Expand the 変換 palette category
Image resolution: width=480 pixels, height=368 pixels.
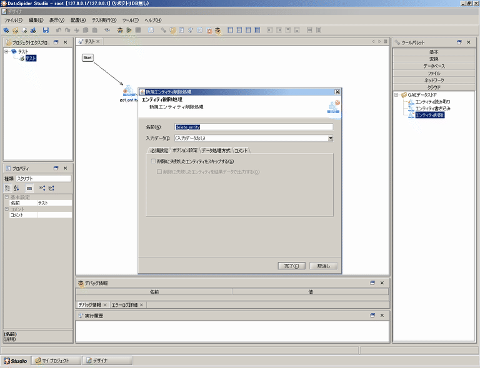tap(434, 59)
